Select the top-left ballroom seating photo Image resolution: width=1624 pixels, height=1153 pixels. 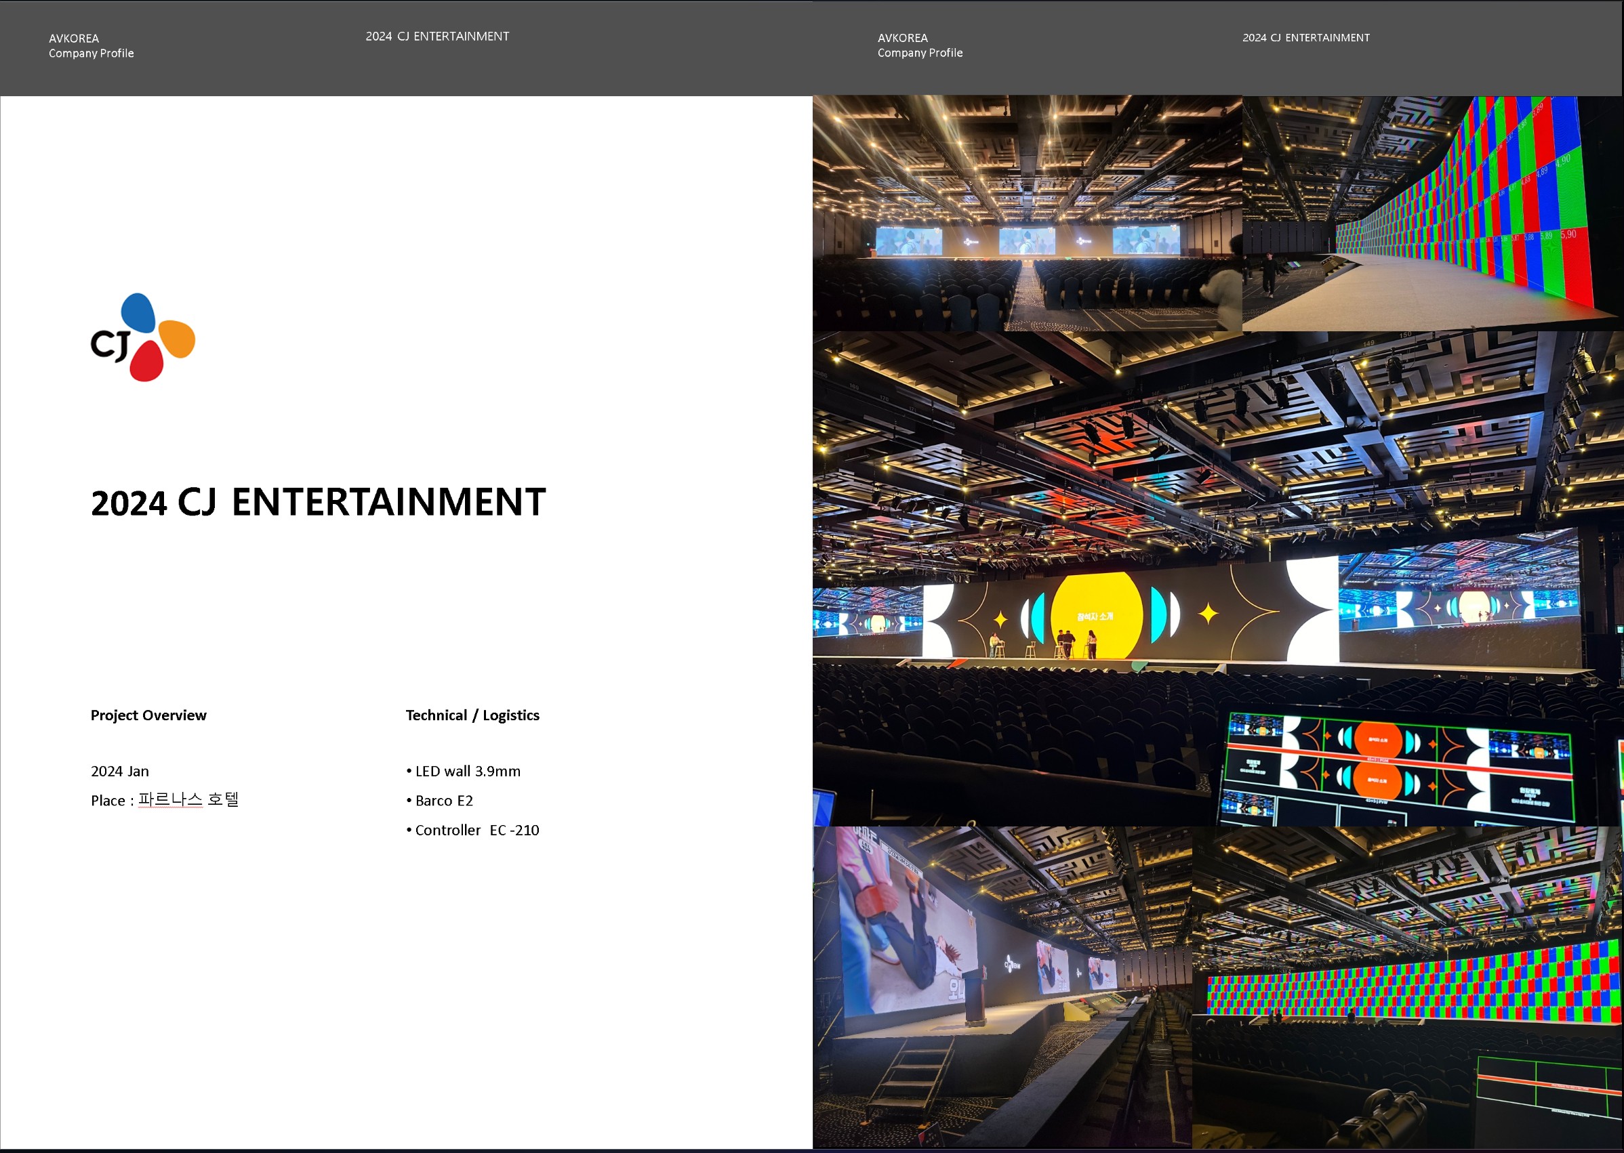coord(1027,213)
